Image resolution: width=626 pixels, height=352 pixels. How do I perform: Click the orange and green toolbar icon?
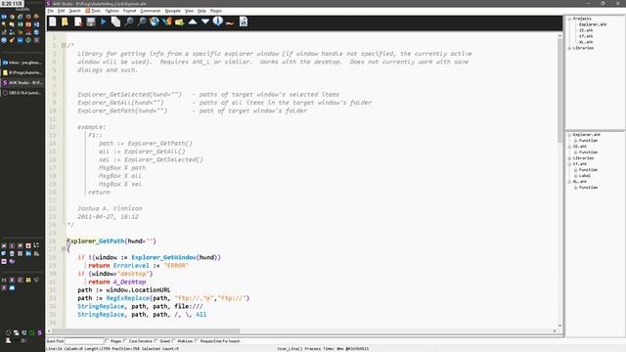click(167, 22)
